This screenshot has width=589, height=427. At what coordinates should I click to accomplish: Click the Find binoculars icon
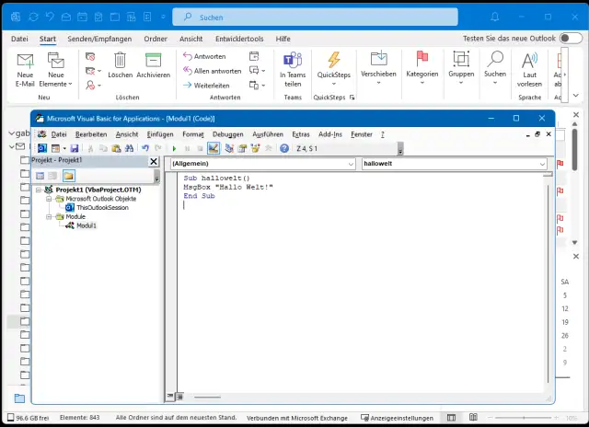click(x=131, y=148)
